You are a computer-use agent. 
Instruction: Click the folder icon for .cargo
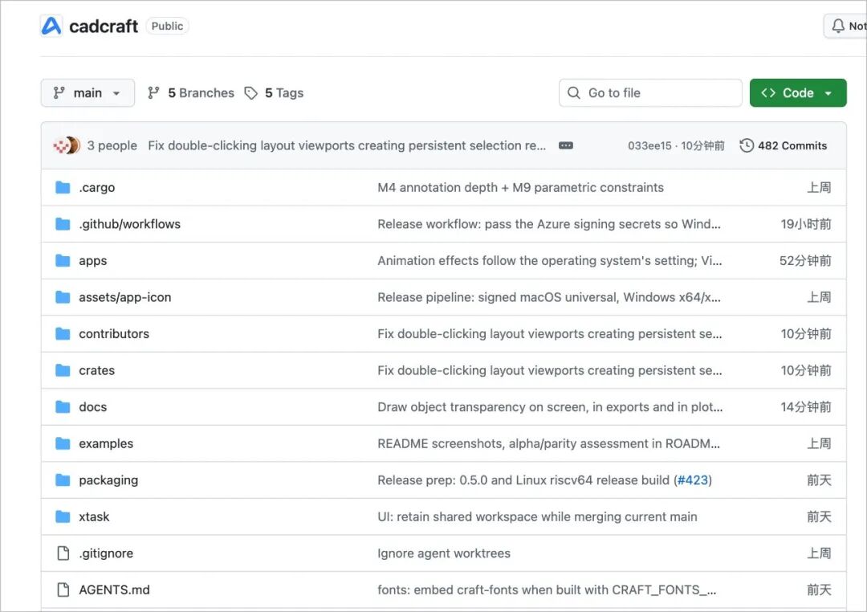coord(63,188)
